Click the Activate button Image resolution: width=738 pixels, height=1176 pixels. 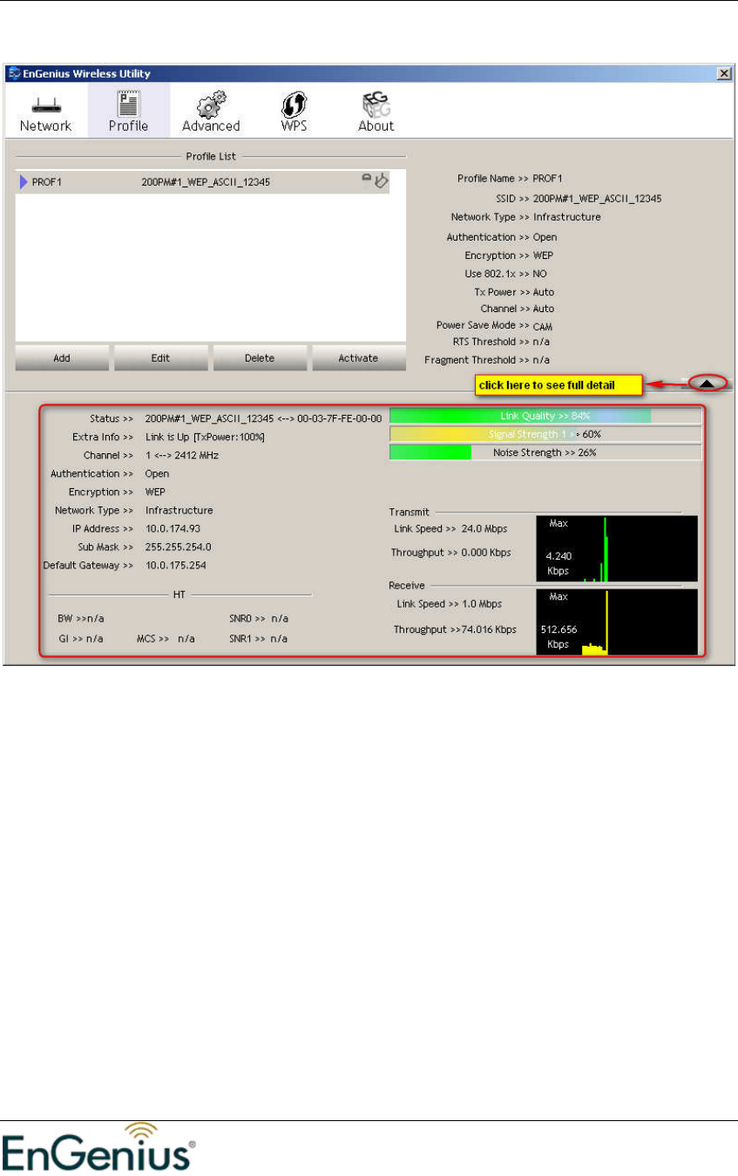[359, 358]
